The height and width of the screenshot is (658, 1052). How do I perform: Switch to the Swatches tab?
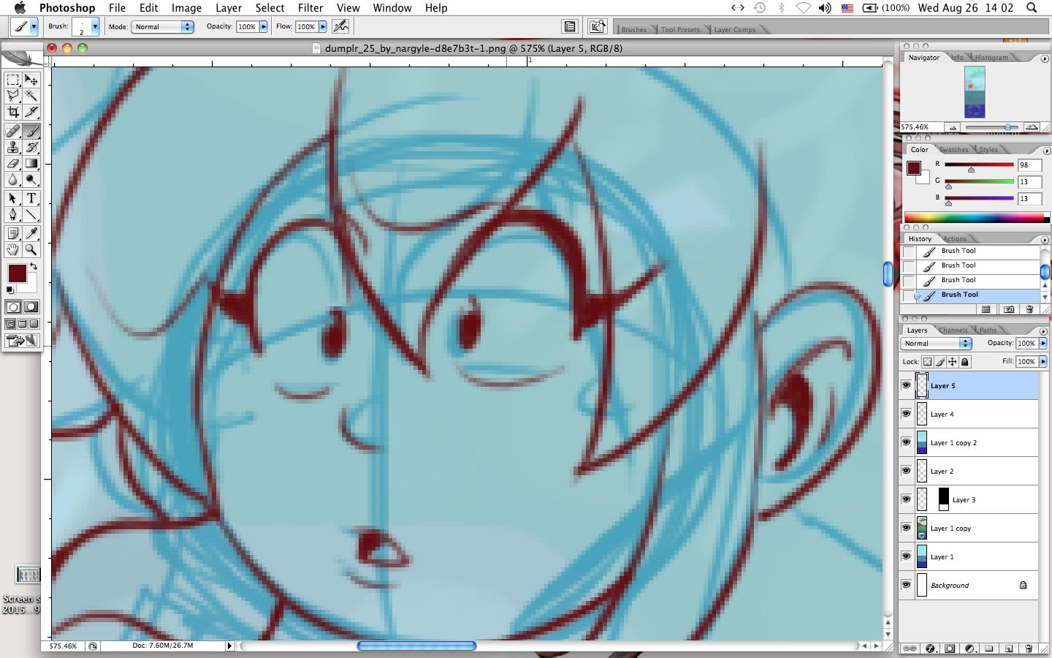954,150
